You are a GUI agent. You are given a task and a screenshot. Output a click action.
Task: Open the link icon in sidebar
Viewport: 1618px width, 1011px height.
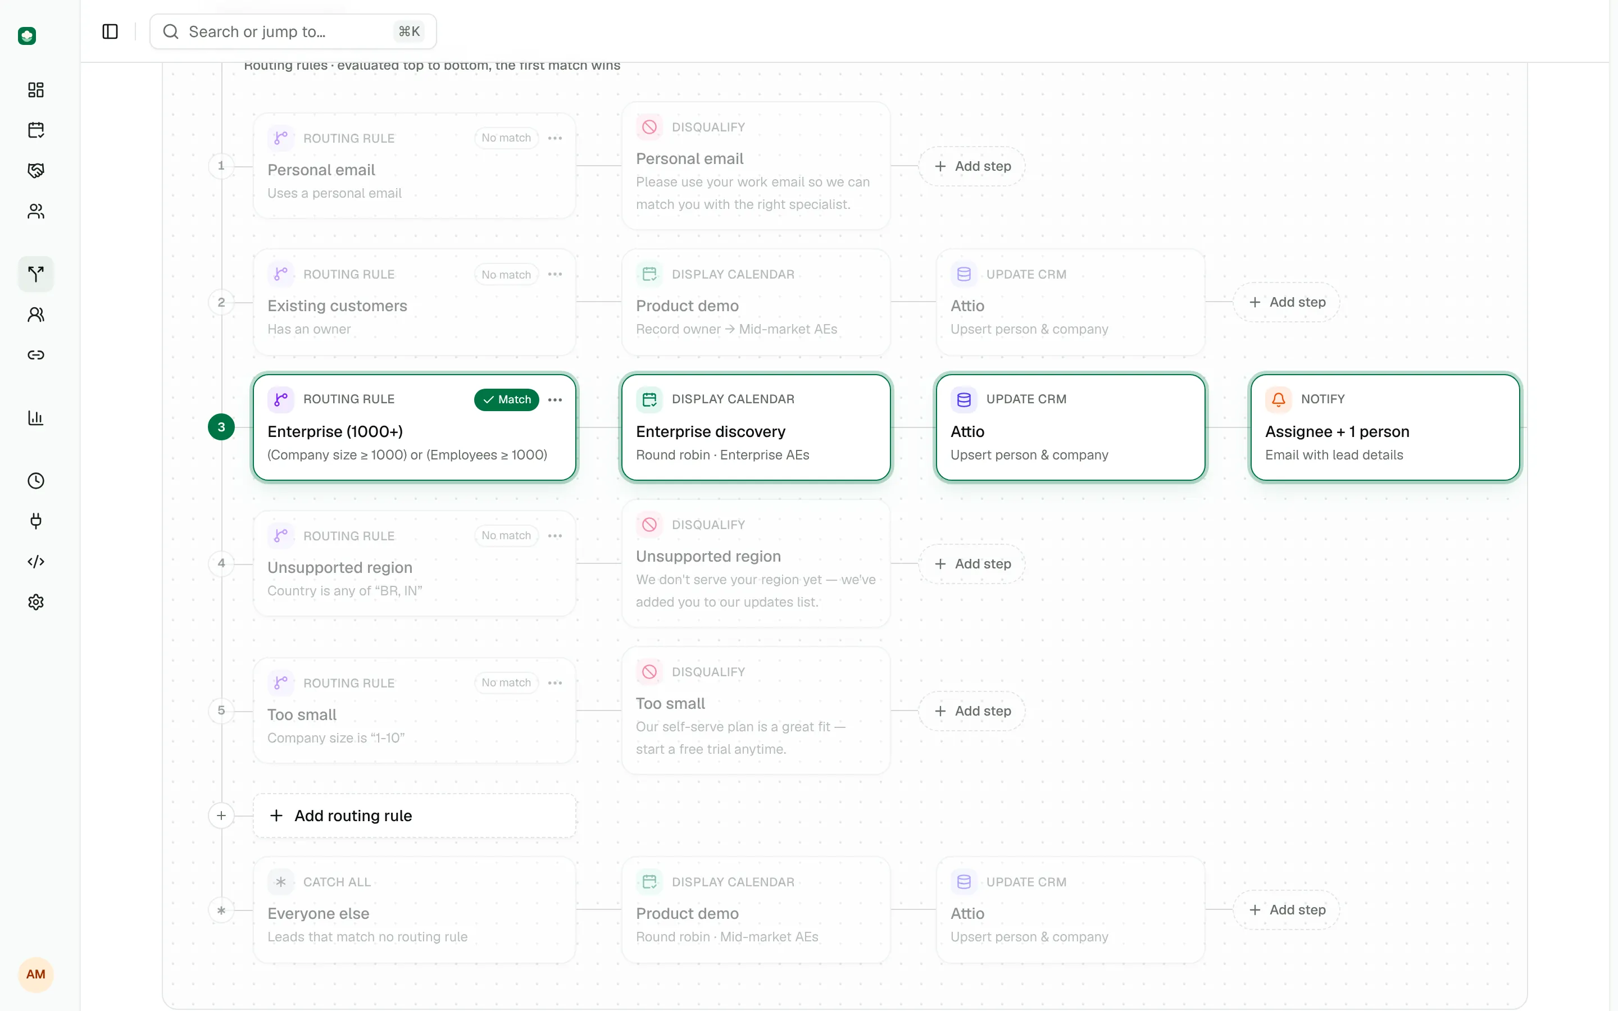click(36, 355)
